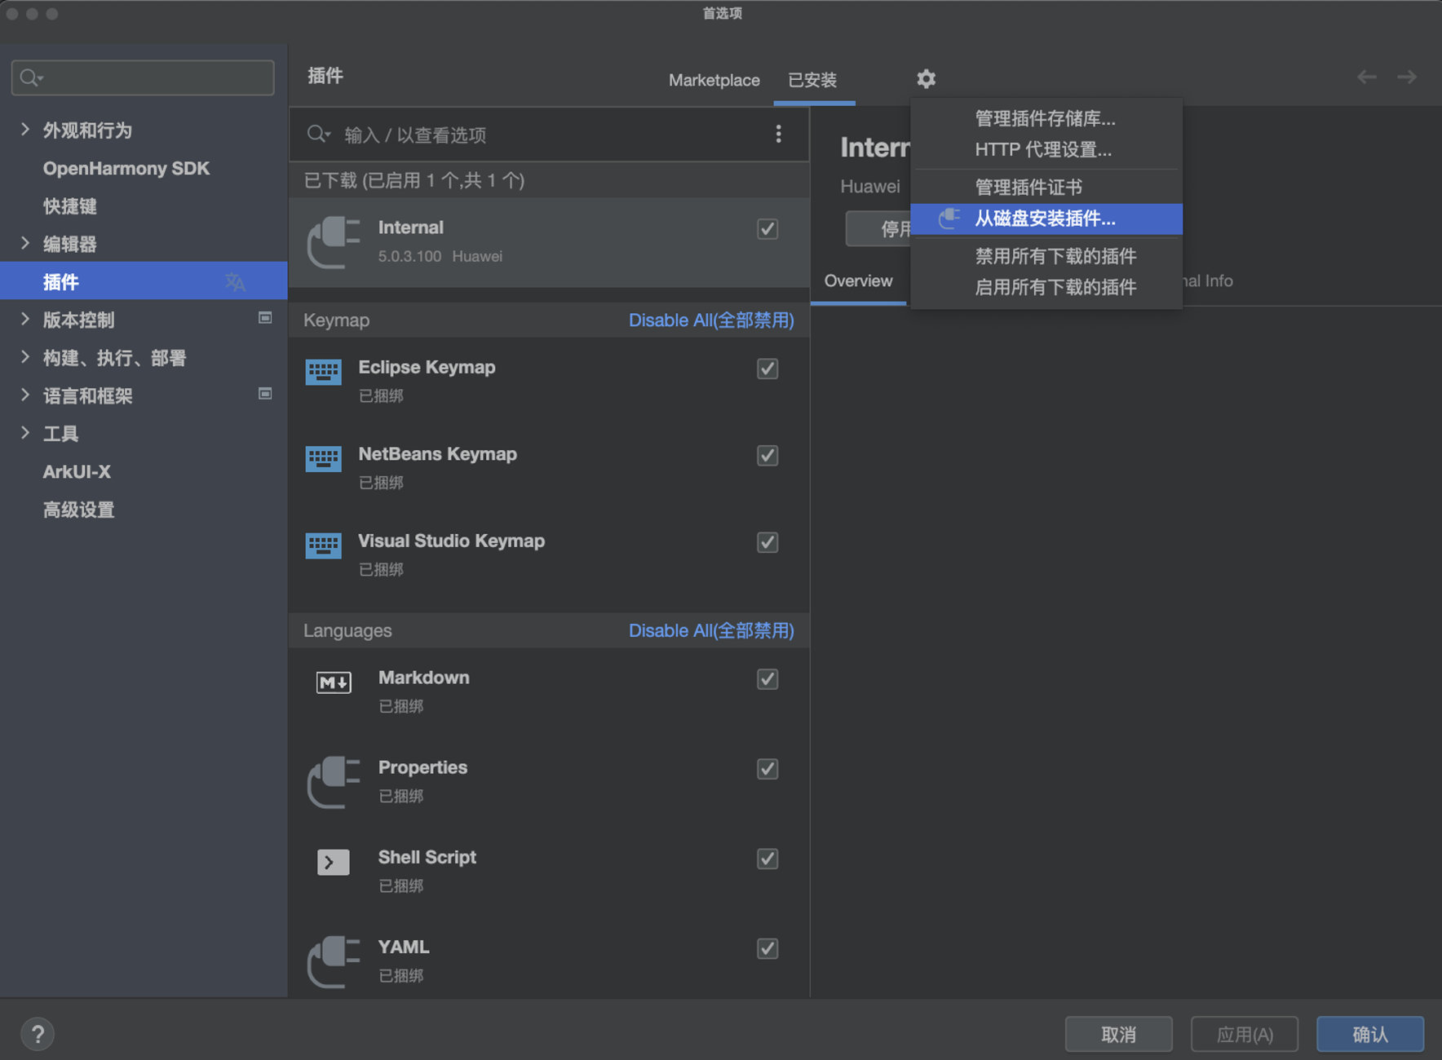Click the Eclipse Keymap keyboard icon
The image size is (1442, 1060).
click(324, 372)
